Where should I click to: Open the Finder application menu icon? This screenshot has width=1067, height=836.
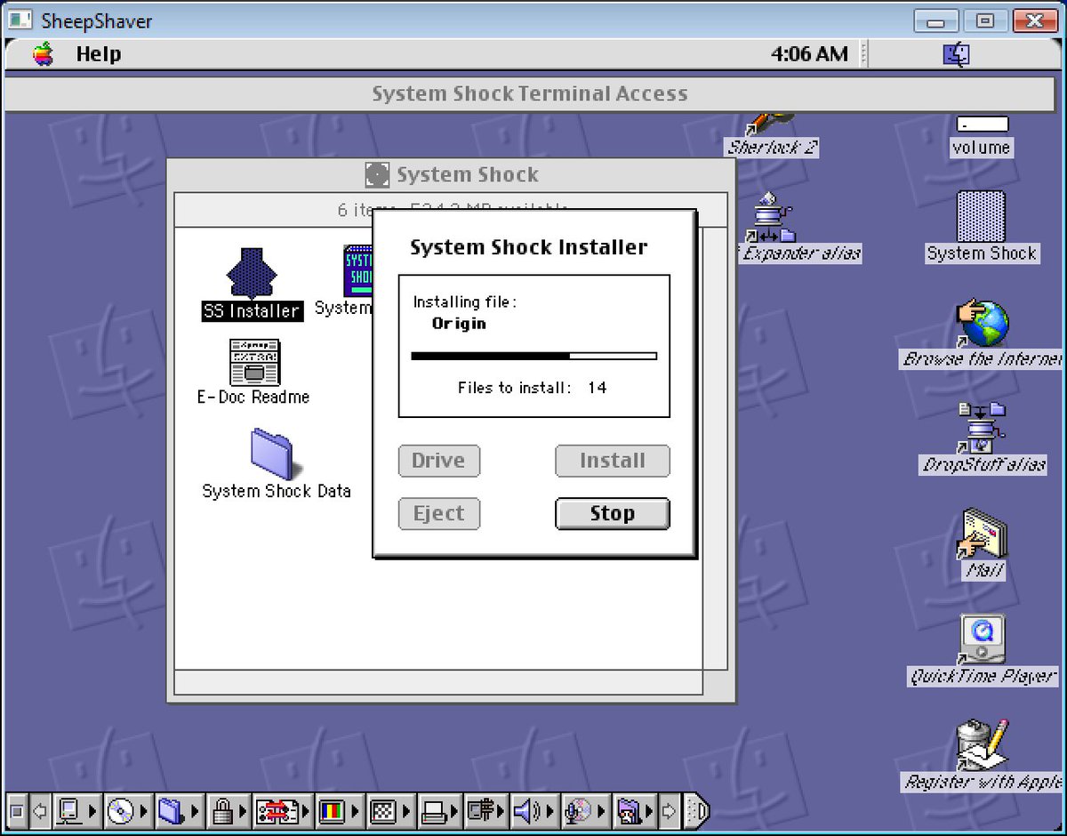(956, 55)
